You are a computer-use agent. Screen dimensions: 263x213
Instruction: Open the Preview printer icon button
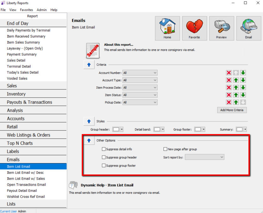(x=222, y=28)
